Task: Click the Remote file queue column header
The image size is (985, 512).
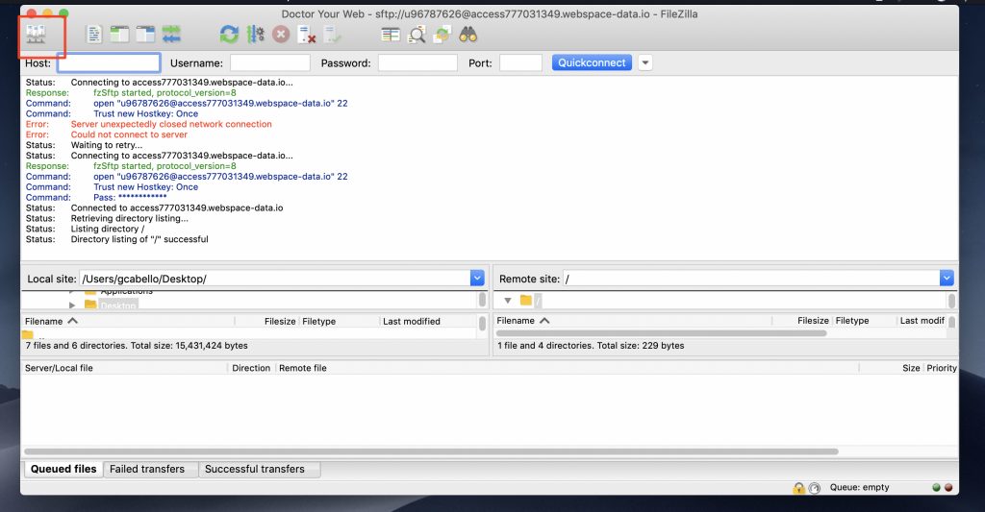Action: [568, 368]
